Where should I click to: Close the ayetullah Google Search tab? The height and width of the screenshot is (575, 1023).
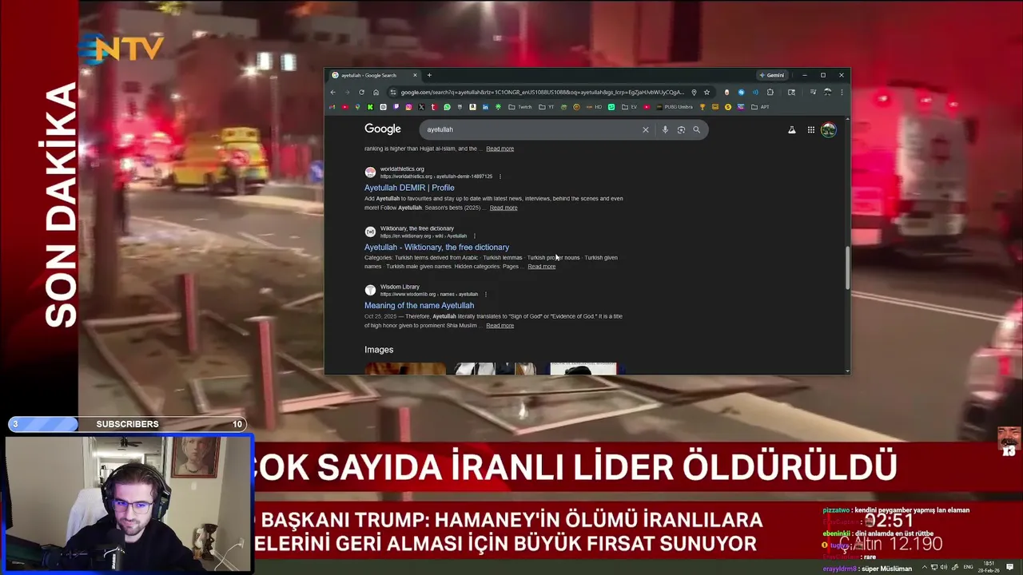(x=415, y=75)
